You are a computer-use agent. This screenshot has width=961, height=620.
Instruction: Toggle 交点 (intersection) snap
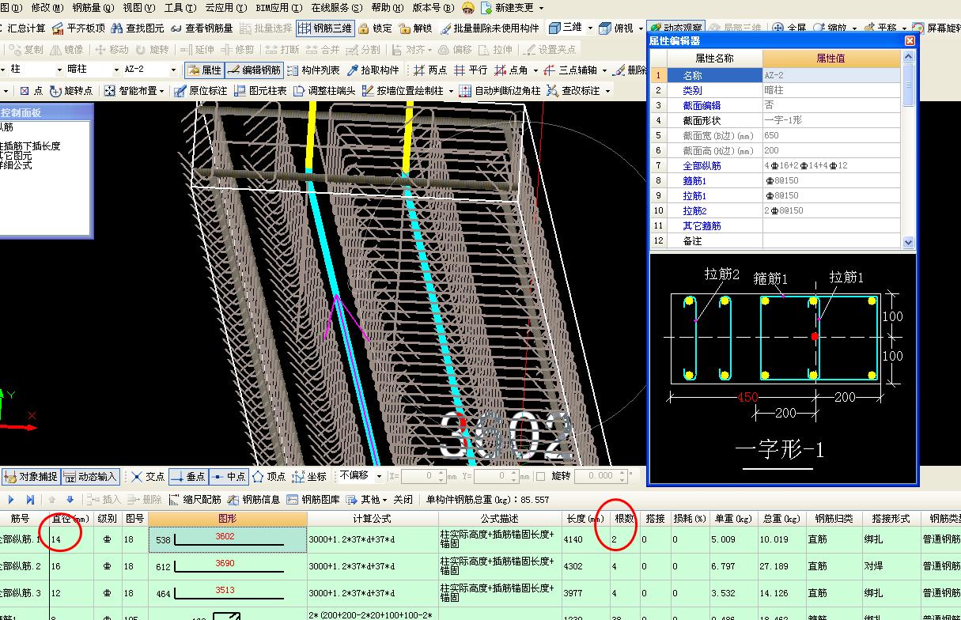[148, 476]
